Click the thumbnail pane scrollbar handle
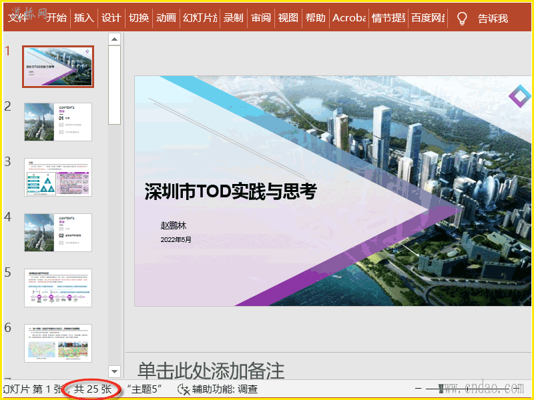Screen dimensions: 534x400 coord(114,85)
